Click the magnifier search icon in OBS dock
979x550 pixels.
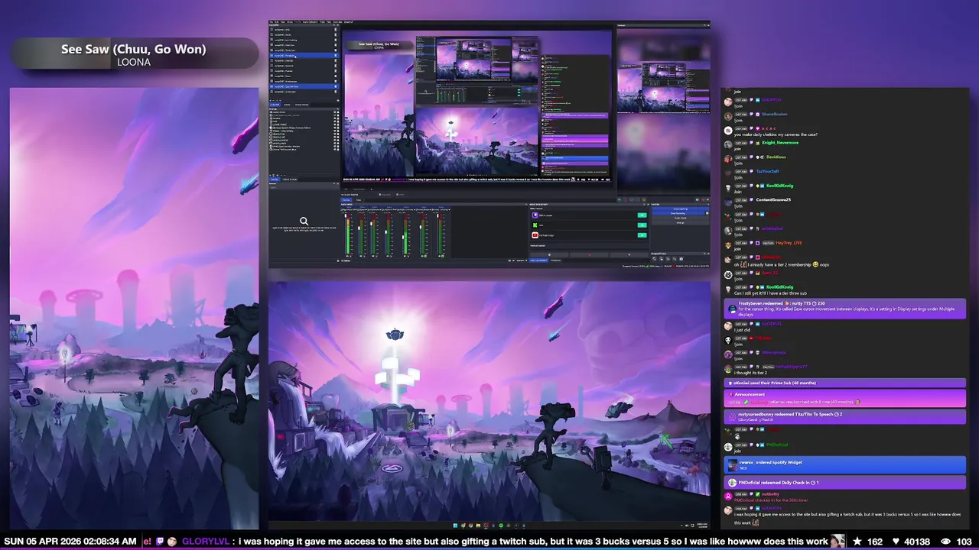coord(304,222)
